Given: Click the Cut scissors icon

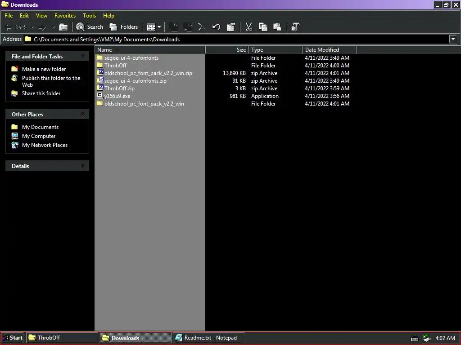Looking at the screenshot, I should click(x=249, y=27).
